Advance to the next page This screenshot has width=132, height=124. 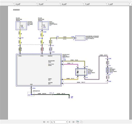pyautogui.click(x=70, y=122)
